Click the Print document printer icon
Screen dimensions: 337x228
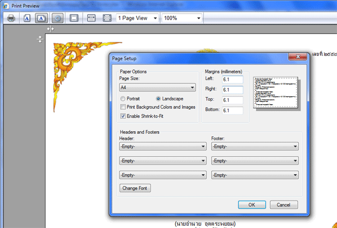11,18
